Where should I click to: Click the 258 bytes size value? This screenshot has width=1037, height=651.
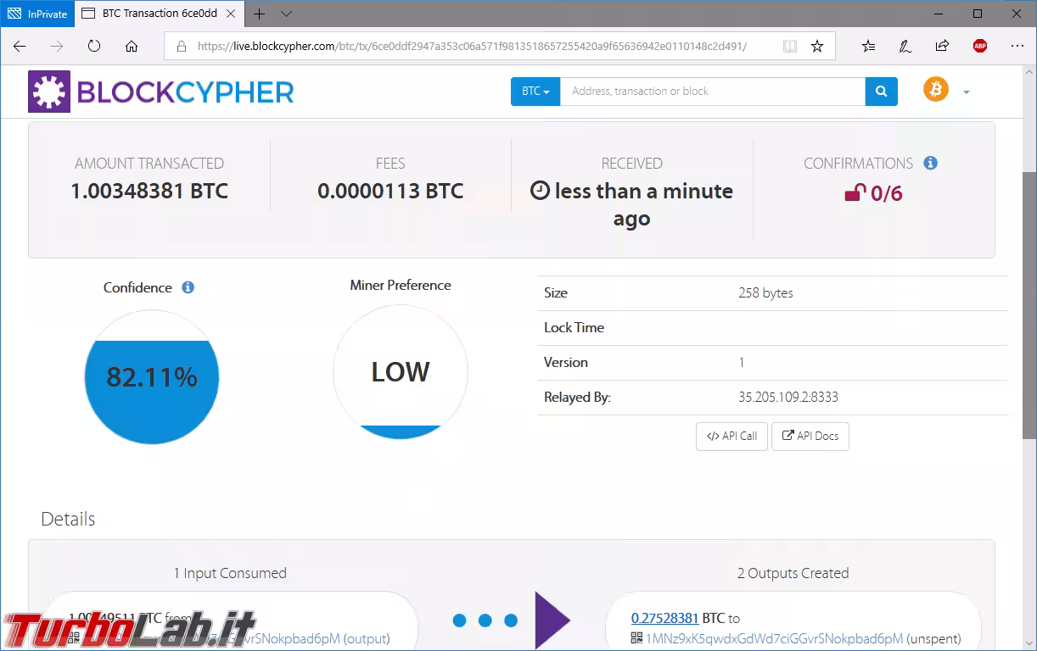tap(765, 292)
